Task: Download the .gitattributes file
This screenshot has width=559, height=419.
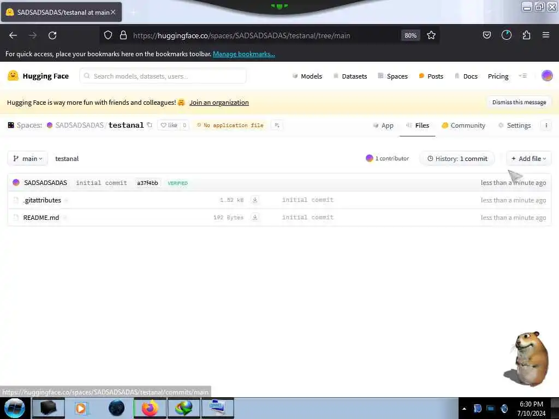Action: click(x=255, y=200)
